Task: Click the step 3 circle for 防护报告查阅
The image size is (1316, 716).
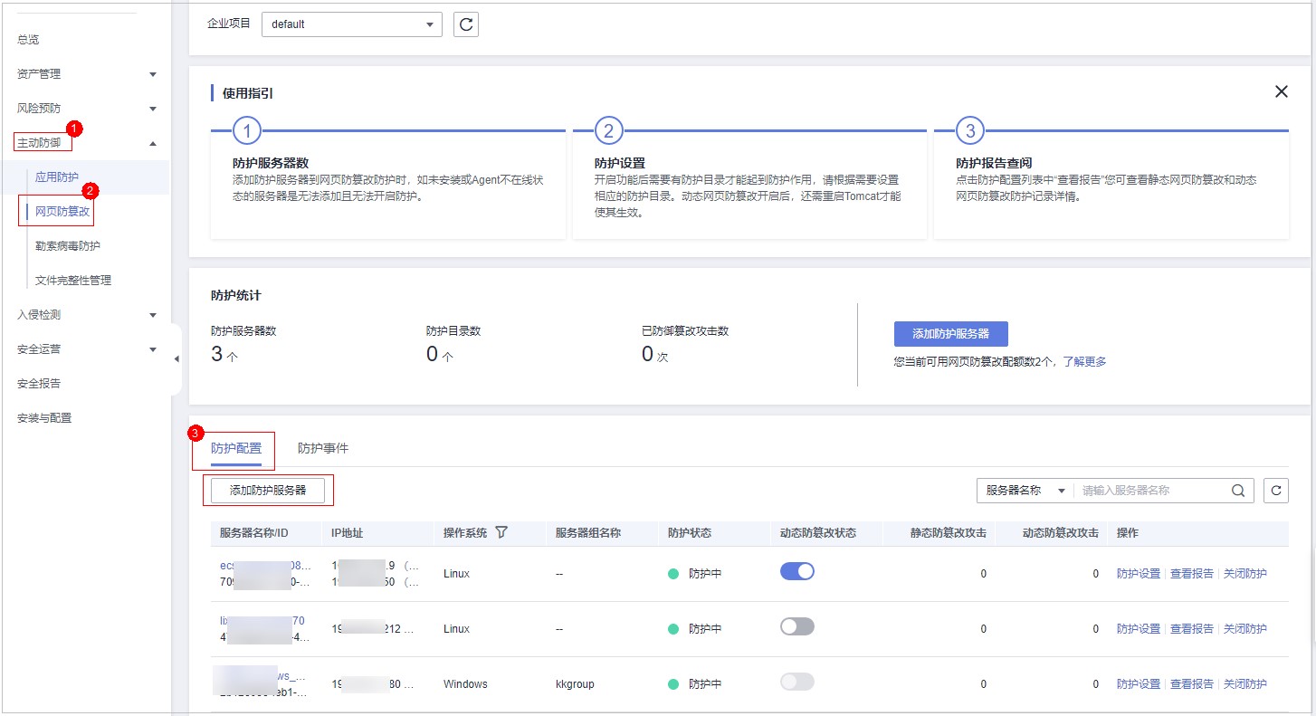Action: tap(969, 131)
